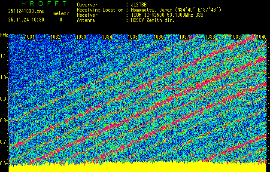
Task: Click the 25.11.24 10:30 timestamp
Action: pos(26,20)
